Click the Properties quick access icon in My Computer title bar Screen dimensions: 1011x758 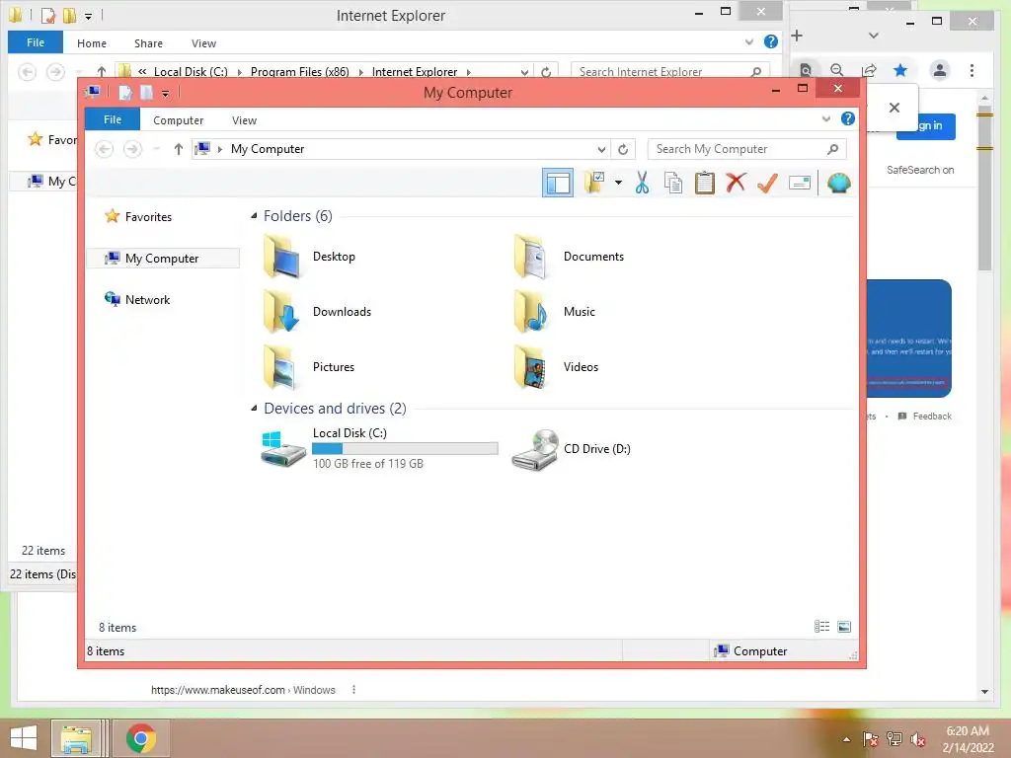tap(125, 93)
